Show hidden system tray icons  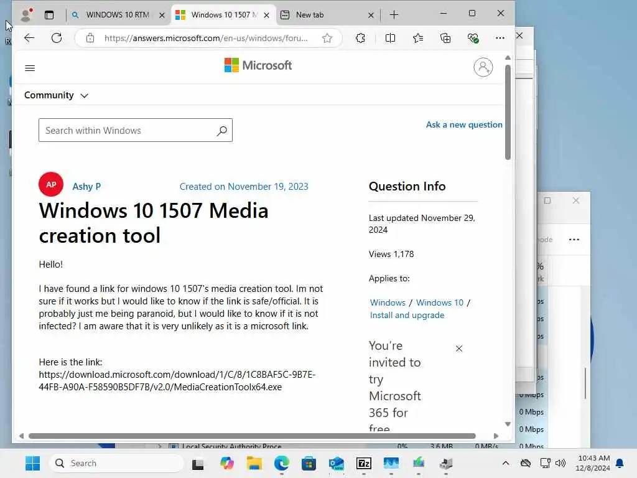tap(505, 463)
